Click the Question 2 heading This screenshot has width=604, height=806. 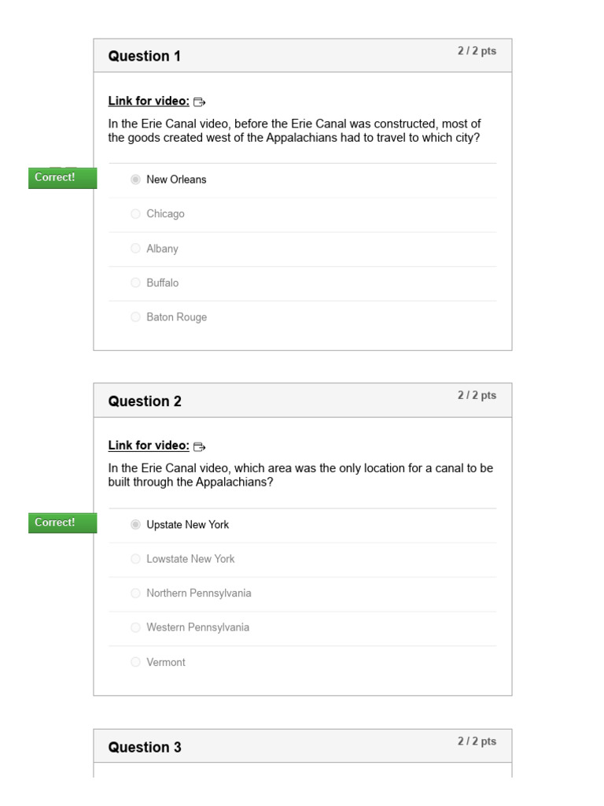(145, 401)
